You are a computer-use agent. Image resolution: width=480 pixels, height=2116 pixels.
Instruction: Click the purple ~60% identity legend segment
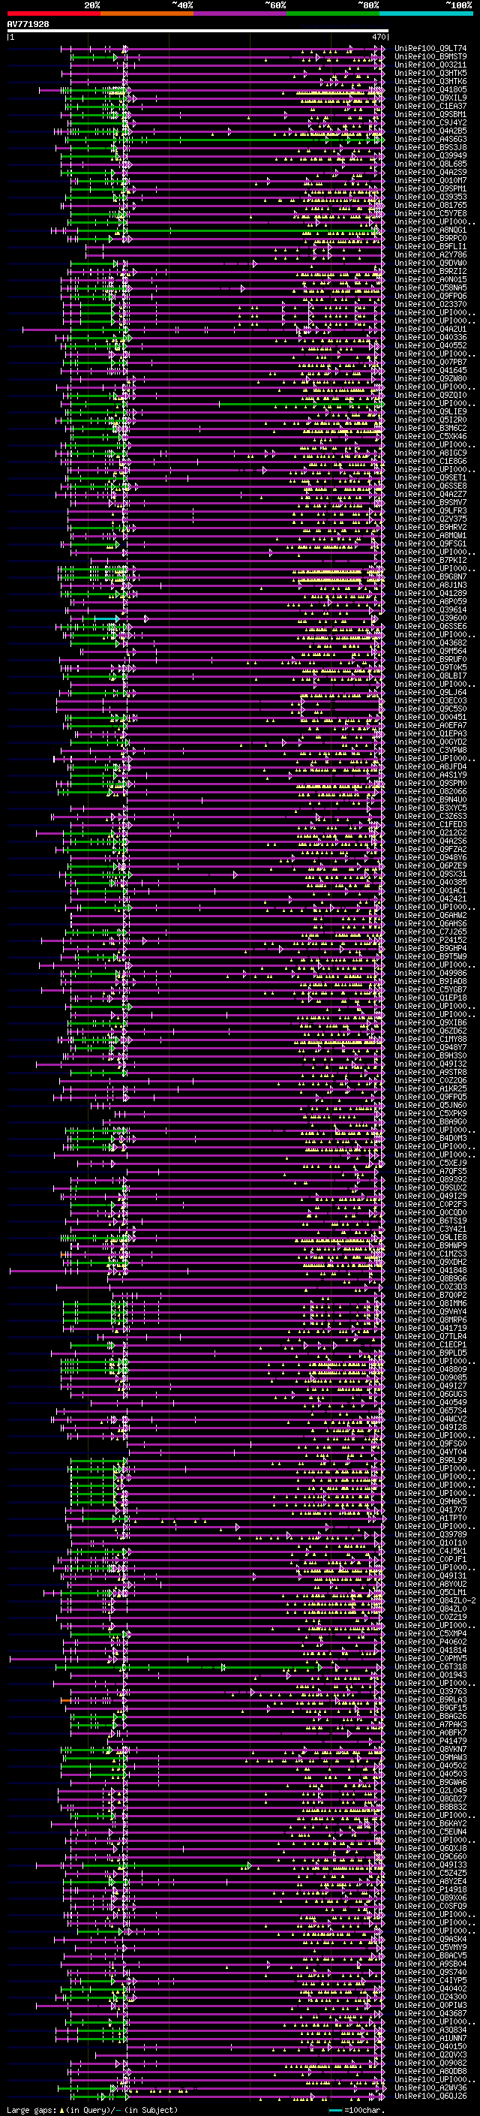(x=241, y=14)
